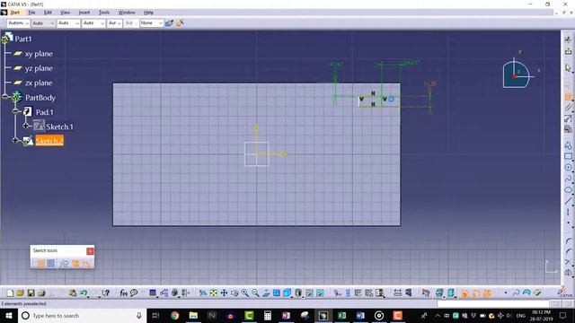Open the Formula f(x) tool
575x323 pixels.
(124, 293)
